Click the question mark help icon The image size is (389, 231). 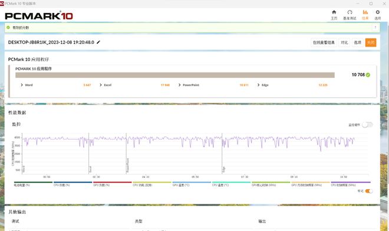(x=375, y=27)
